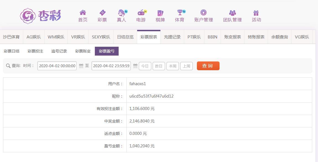Click the magnifier icon beside 查询
The height and width of the screenshot is (162, 318).
(x=8, y=66)
